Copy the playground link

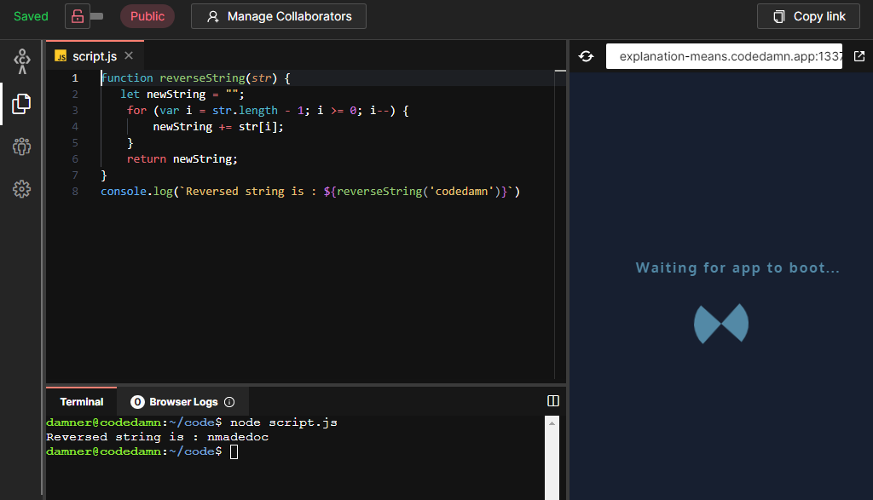[x=808, y=16]
